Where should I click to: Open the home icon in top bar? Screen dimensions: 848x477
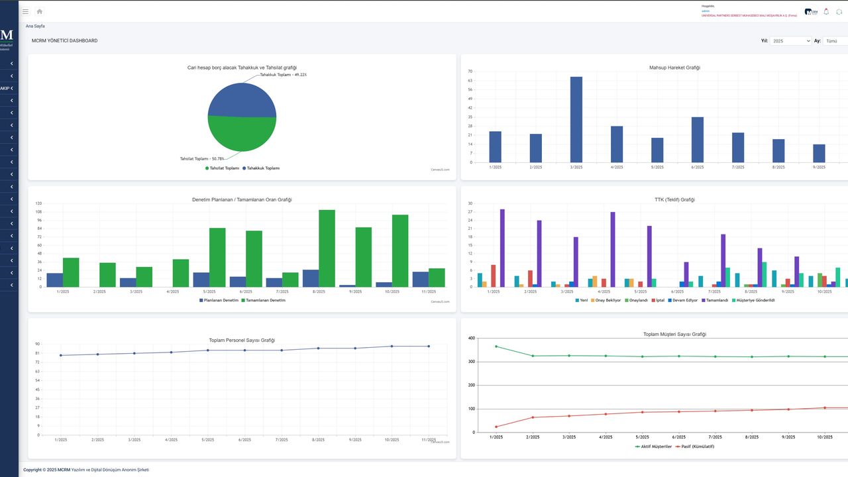point(40,11)
